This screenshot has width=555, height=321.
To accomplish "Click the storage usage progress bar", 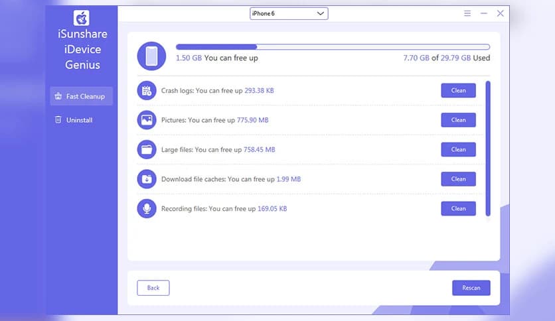I will point(333,46).
